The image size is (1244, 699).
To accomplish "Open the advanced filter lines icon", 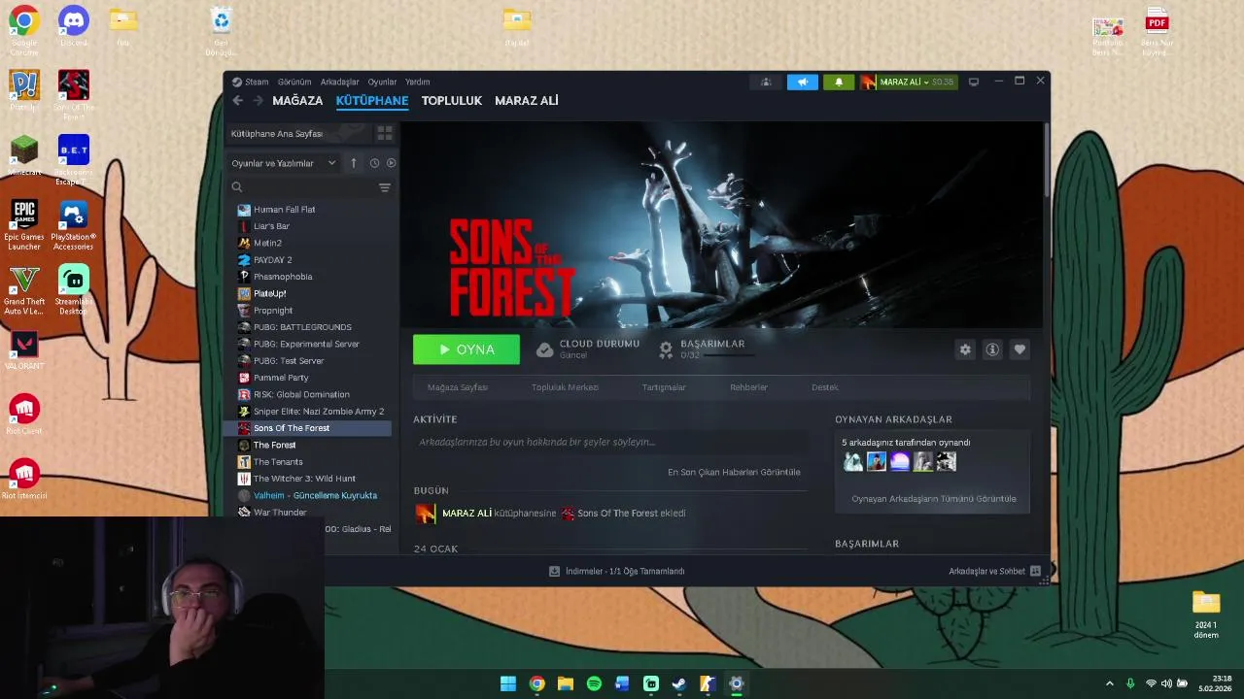I will pyautogui.click(x=385, y=187).
